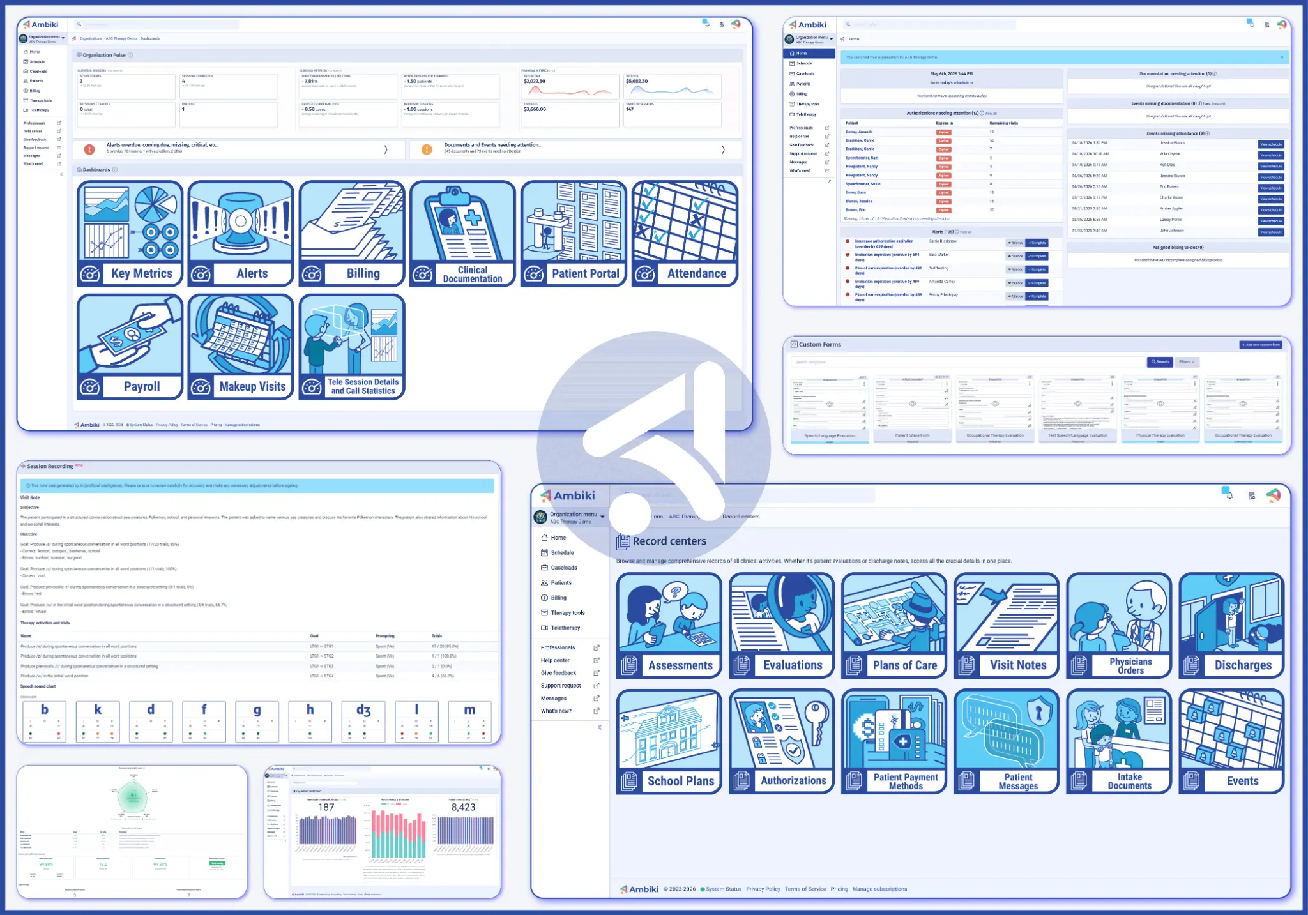Dismiss the organization switched banner

1281,57
